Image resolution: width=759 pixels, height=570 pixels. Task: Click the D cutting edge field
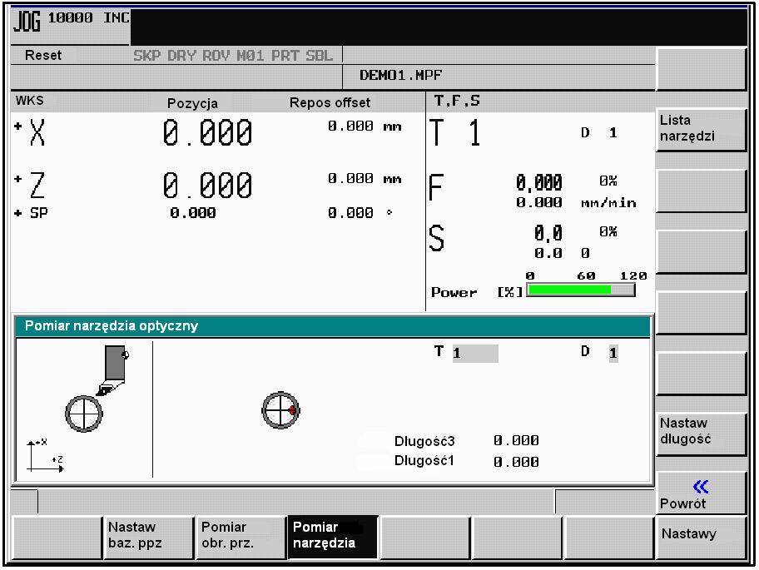(613, 353)
